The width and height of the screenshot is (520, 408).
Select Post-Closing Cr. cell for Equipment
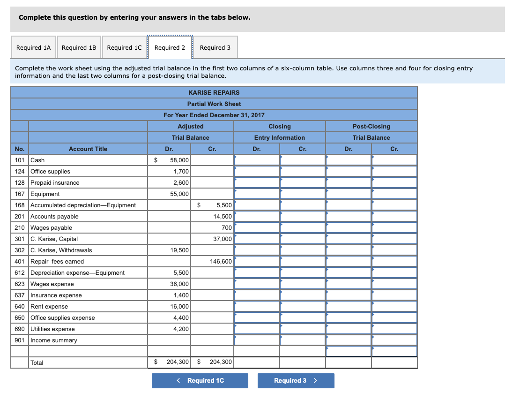394,194
